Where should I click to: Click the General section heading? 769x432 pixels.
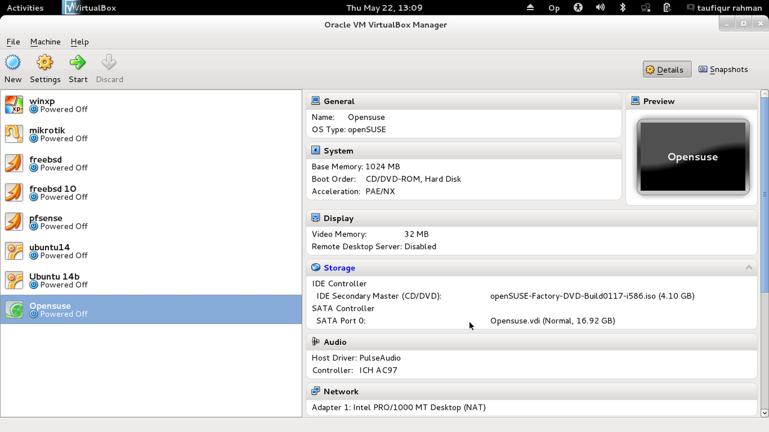(x=339, y=101)
